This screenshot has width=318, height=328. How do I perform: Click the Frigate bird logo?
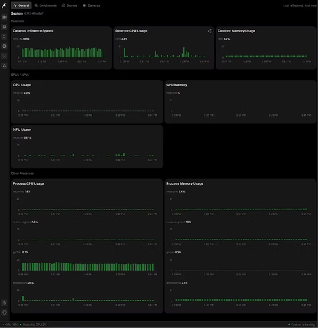(x=4, y=5)
